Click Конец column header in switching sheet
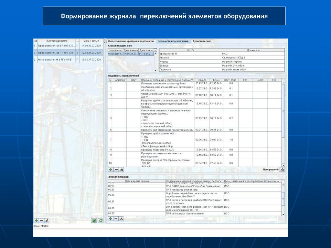 [x=217, y=80]
